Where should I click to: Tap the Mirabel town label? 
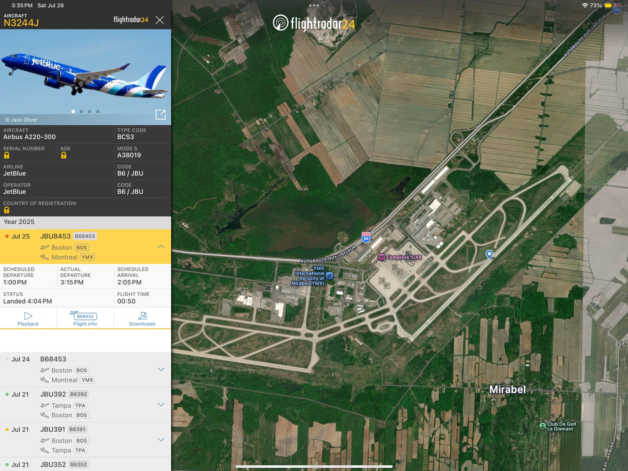[x=508, y=389]
